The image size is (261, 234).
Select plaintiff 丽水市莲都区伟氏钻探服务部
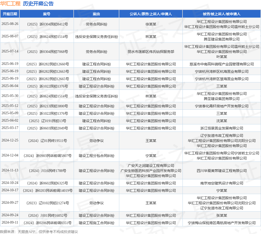click(151, 52)
